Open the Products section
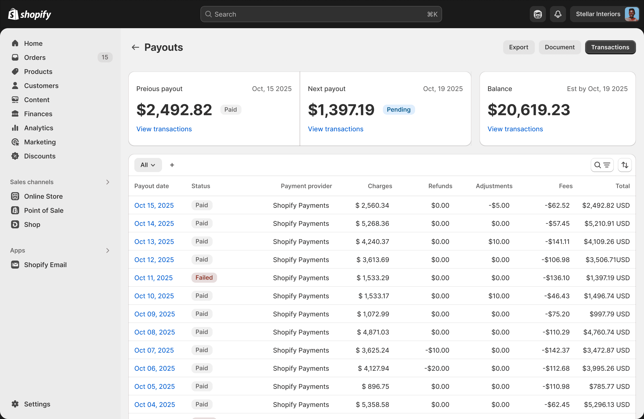The width and height of the screenshot is (644, 419). pyautogui.click(x=38, y=71)
